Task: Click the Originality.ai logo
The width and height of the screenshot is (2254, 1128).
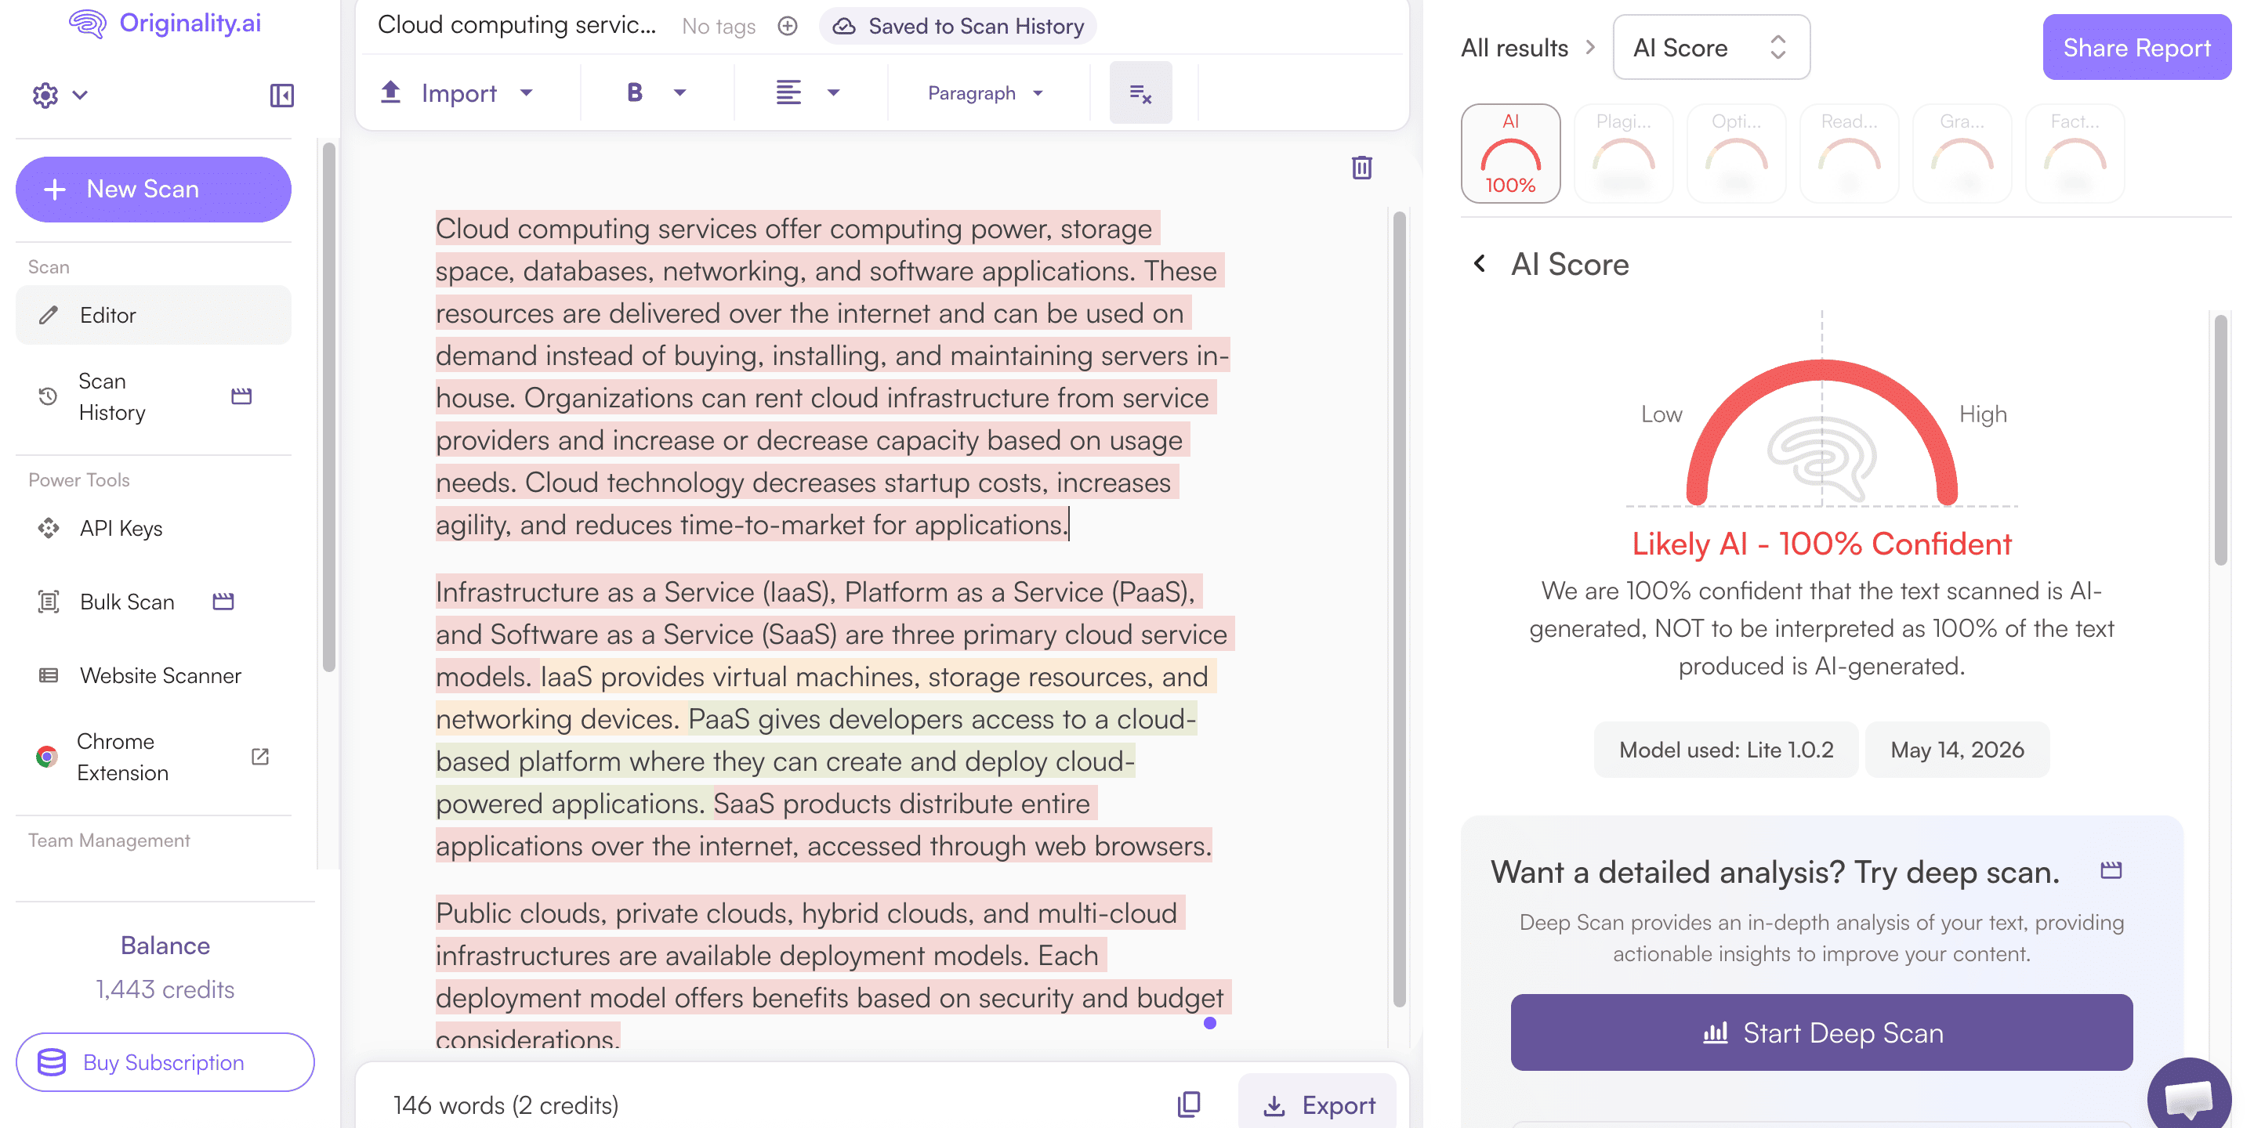Action: coord(165,23)
